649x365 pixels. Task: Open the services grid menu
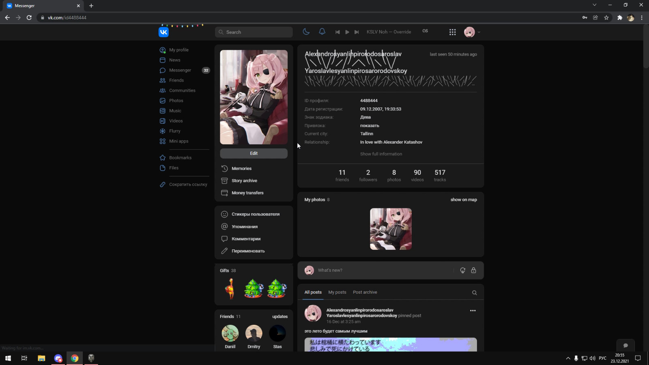tap(452, 32)
